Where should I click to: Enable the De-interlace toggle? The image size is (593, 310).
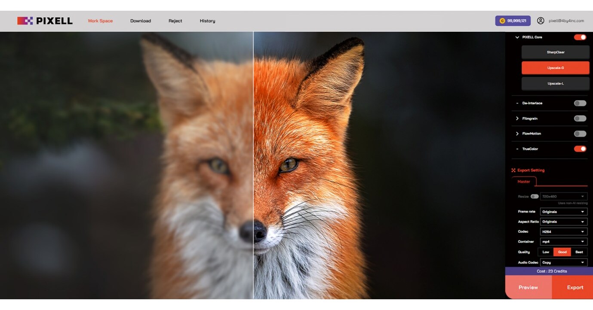point(580,103)
